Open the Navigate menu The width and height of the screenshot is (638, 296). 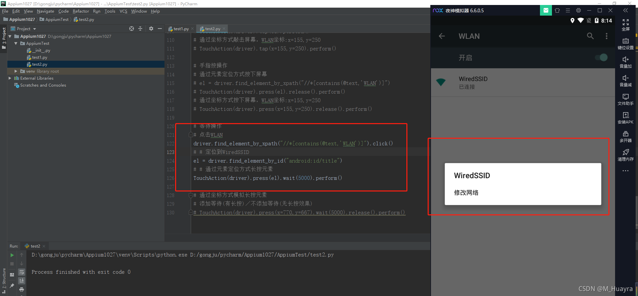point(46,11)
